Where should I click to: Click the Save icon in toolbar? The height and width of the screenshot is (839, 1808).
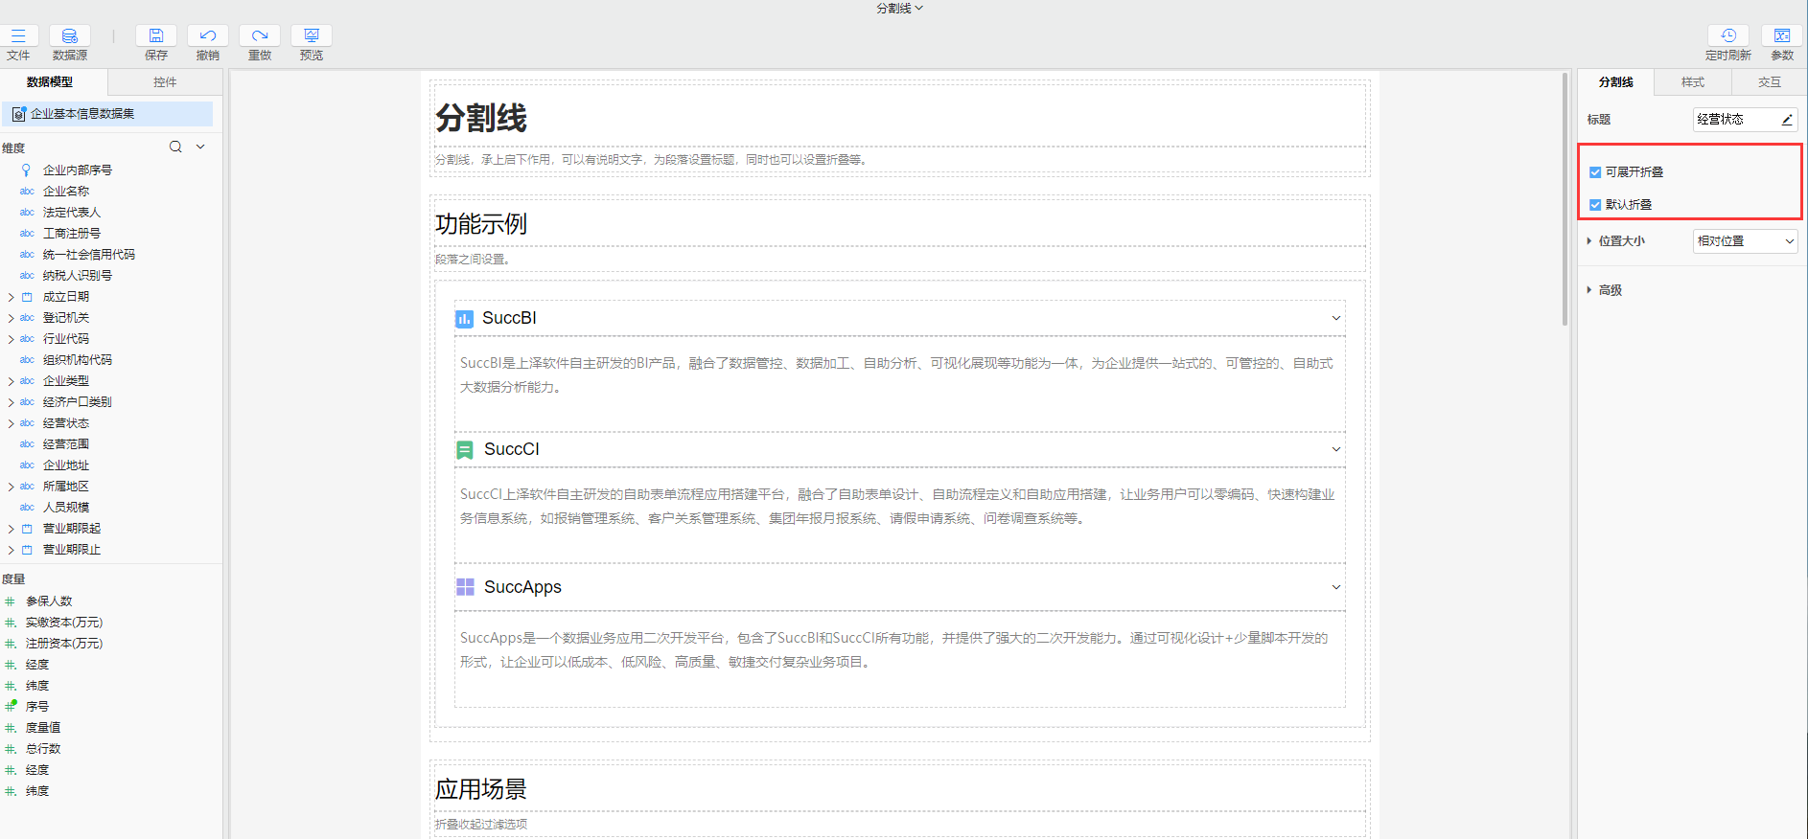tap(156, 36)
